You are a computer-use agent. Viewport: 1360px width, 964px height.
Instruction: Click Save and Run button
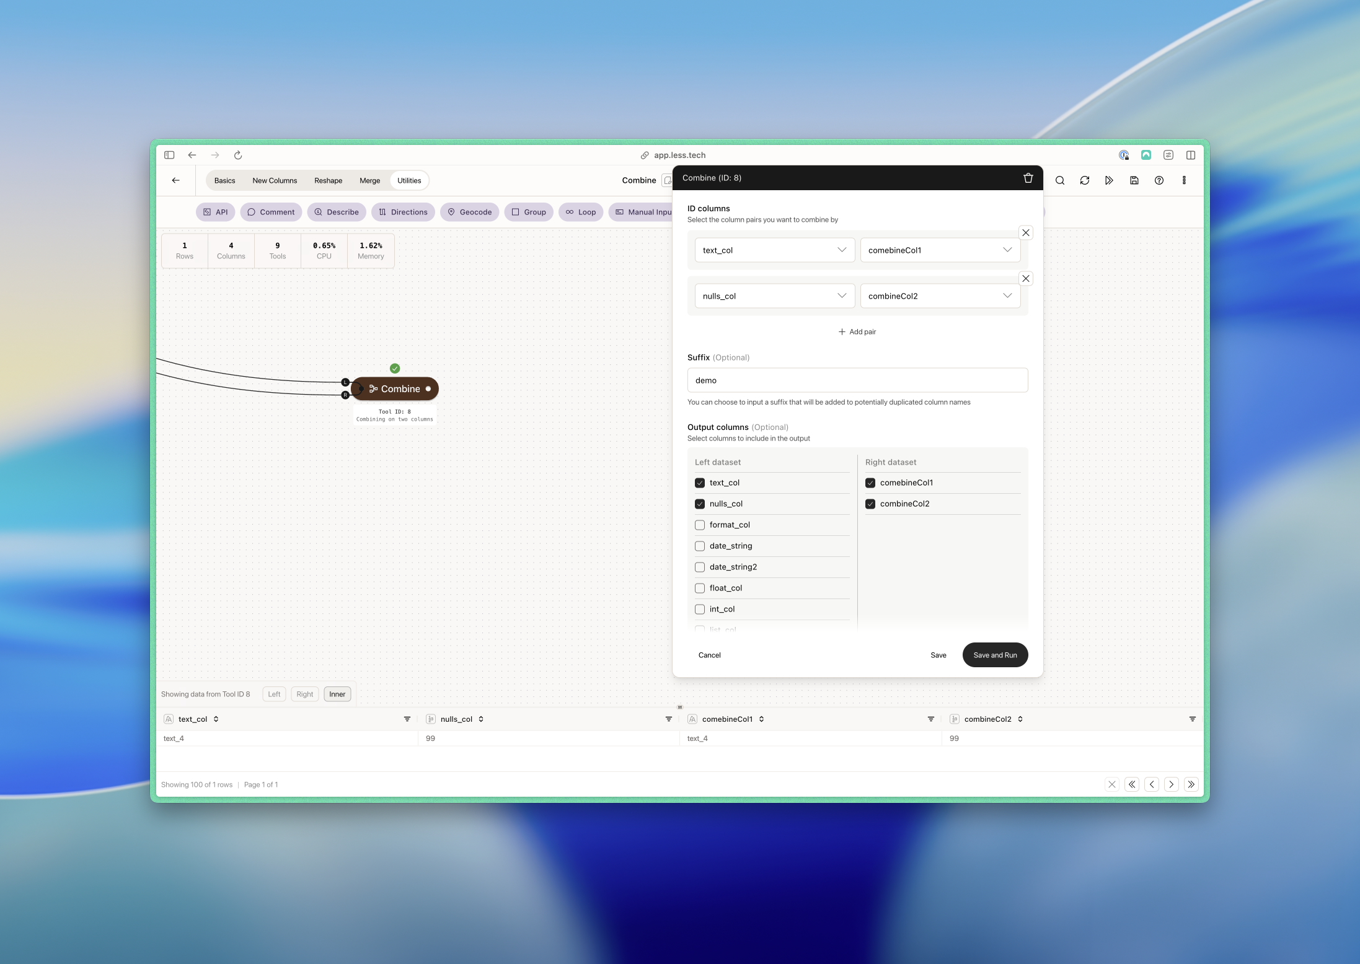pos(994,655)
